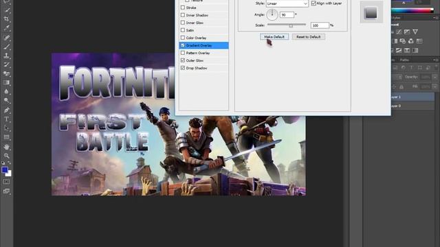Add a Color Lookup adjustment
This screenshot has width=440, height=247.
click(419, 41)
